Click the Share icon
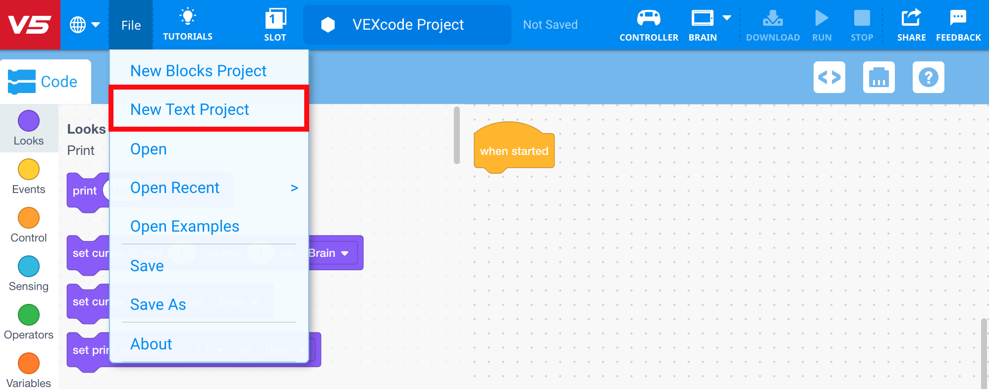The height and width of the screenshot is (389, 989). tap(911, 19)
